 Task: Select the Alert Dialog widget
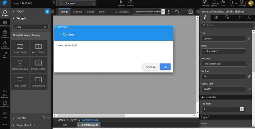39,48
